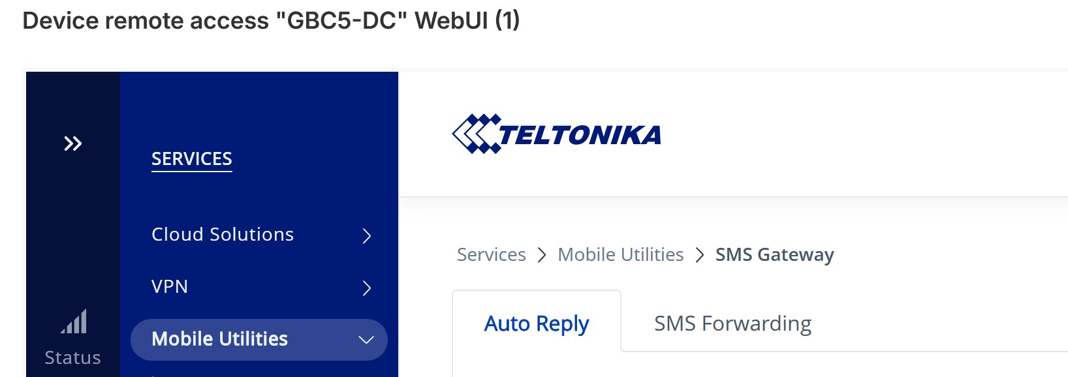Click the Teltonika diamond emblem
The width and height of the screenshot is (1068, 377).
[x=476, y=134]
